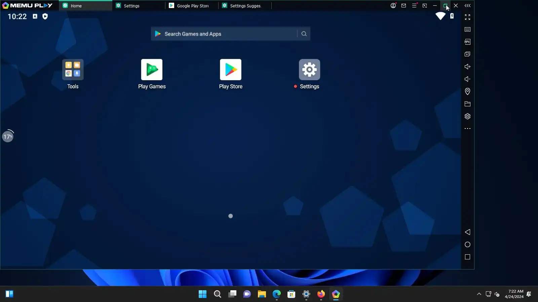The height and width of the screenshot is (302, 538).
Task: Show hidden system tray icons
Action: [x=479, y=294]
